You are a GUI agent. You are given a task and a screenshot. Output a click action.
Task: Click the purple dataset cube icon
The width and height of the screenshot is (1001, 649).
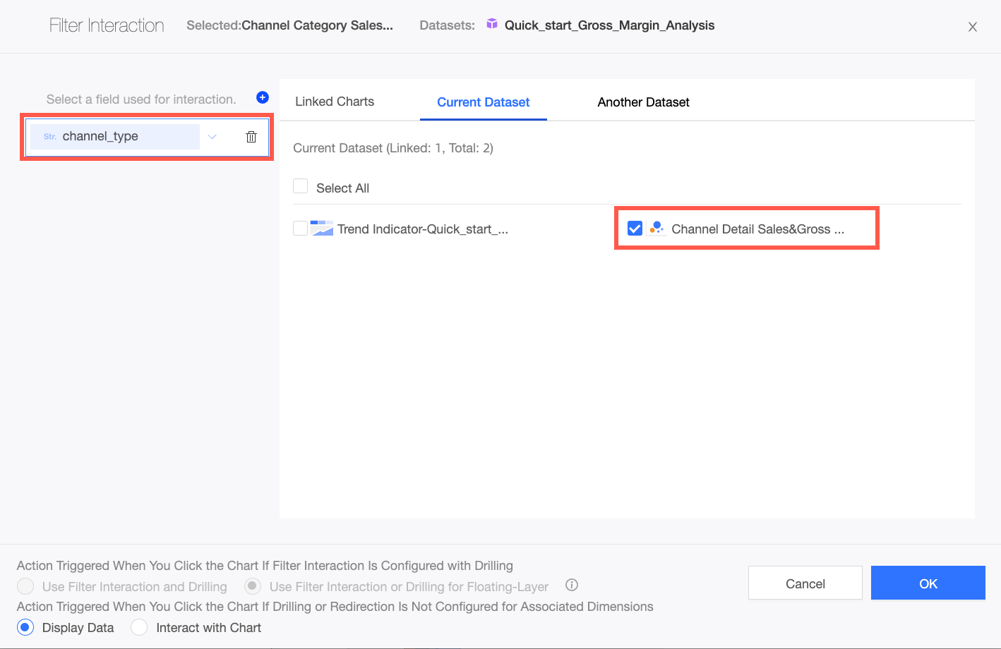pos(492,25)
